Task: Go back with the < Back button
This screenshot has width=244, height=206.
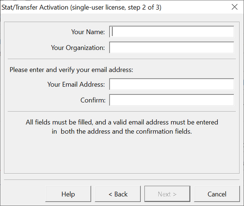Action: click(118, 194)
